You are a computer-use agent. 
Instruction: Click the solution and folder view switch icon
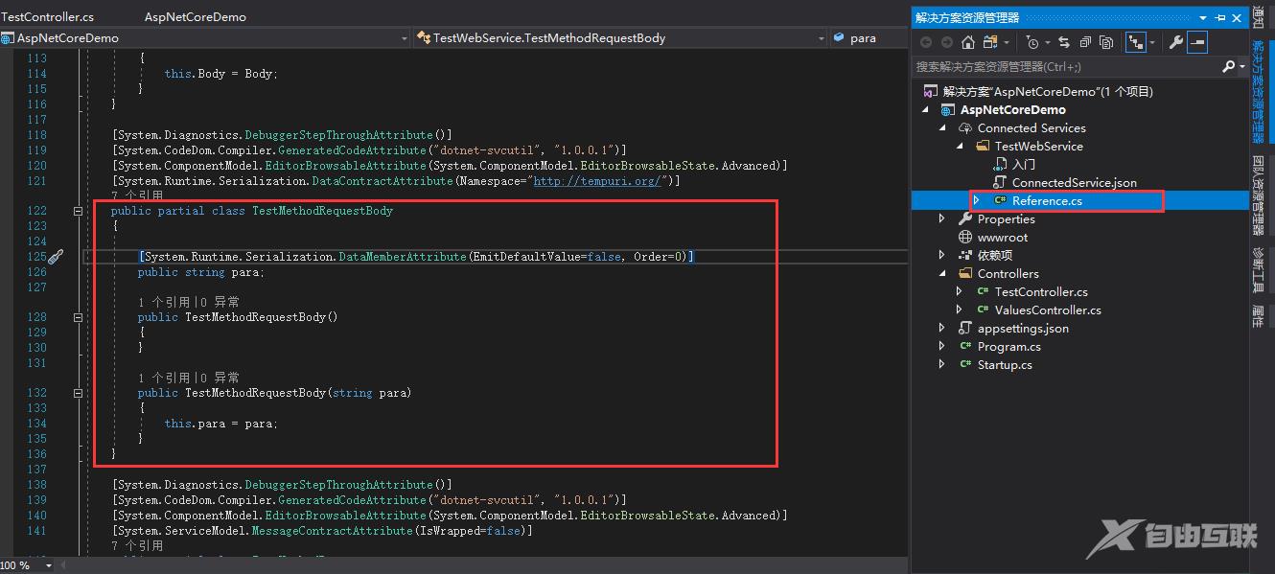[x=991, y=42]
